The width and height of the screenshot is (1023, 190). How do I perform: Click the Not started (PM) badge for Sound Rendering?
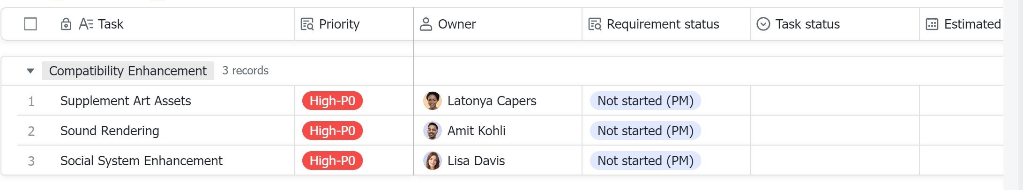(x=645, y=131)
